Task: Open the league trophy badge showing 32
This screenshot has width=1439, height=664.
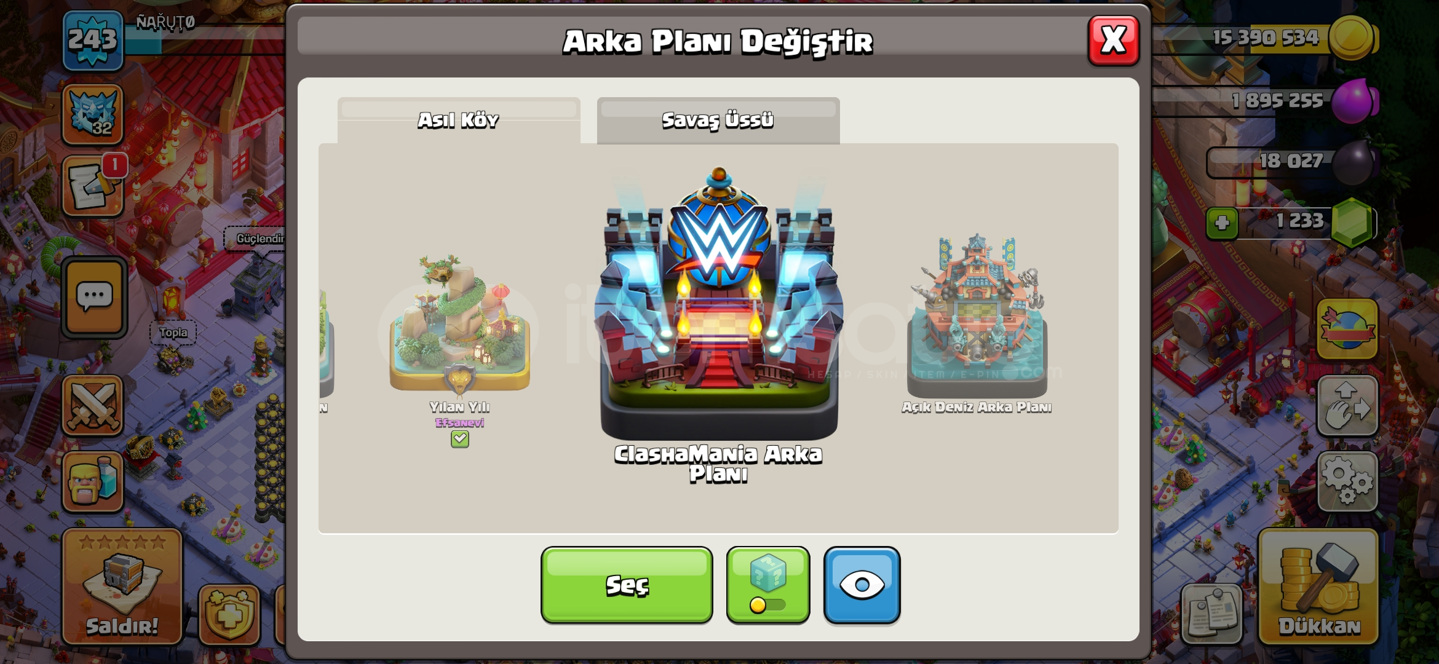Action: click(x=93, y=114)
